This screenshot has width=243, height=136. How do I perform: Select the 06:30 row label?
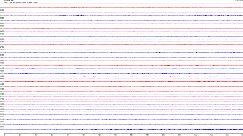[2, 42]
